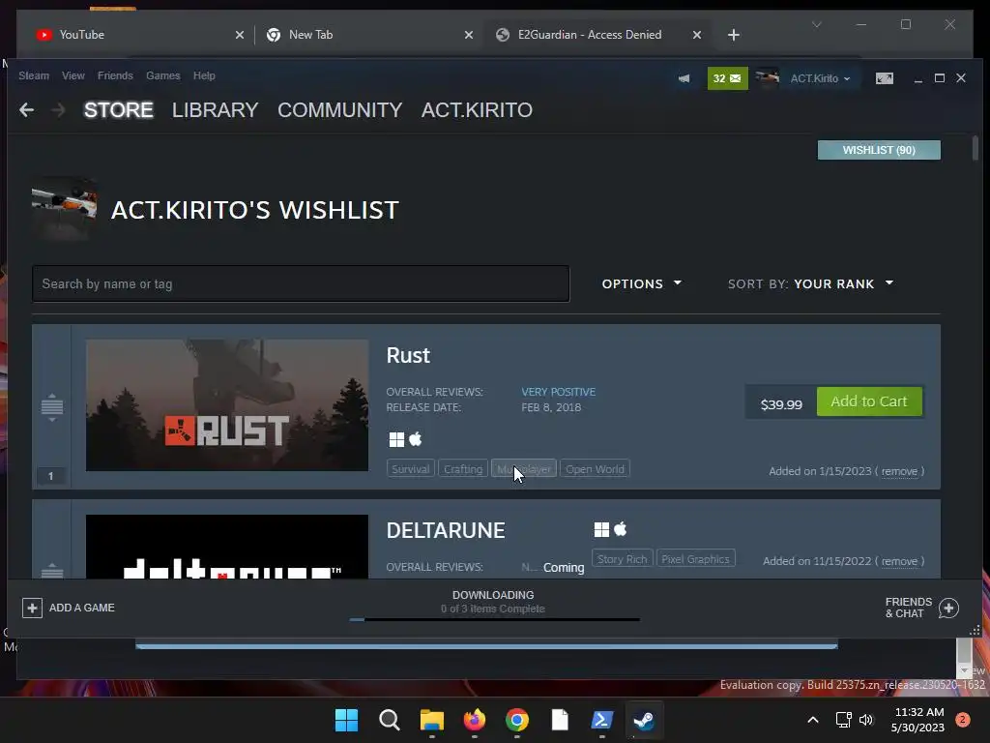The image size is (990, 743).
Task: Click the Mac platform icon for Rust
Action: [416, 439]
